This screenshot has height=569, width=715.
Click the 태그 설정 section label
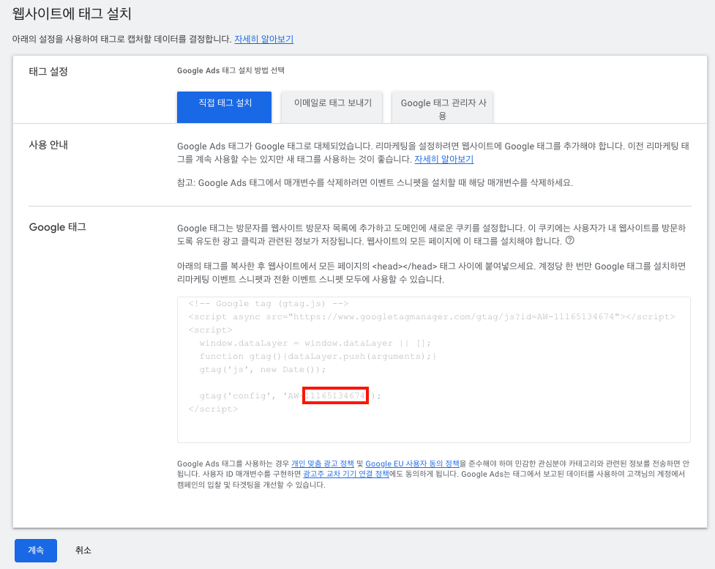click(x=48, y=72)
